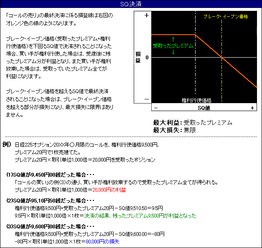
Task: Click the 'SQ決済' title header
Action: [x=131, y=4]
